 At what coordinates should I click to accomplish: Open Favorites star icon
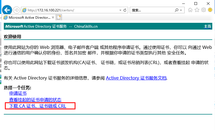tap(197, 10)
